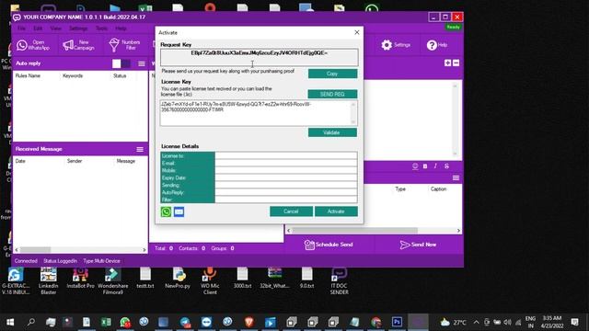Click message editor vertical scrollbar

pyautogui.click(x=455, y=120)
